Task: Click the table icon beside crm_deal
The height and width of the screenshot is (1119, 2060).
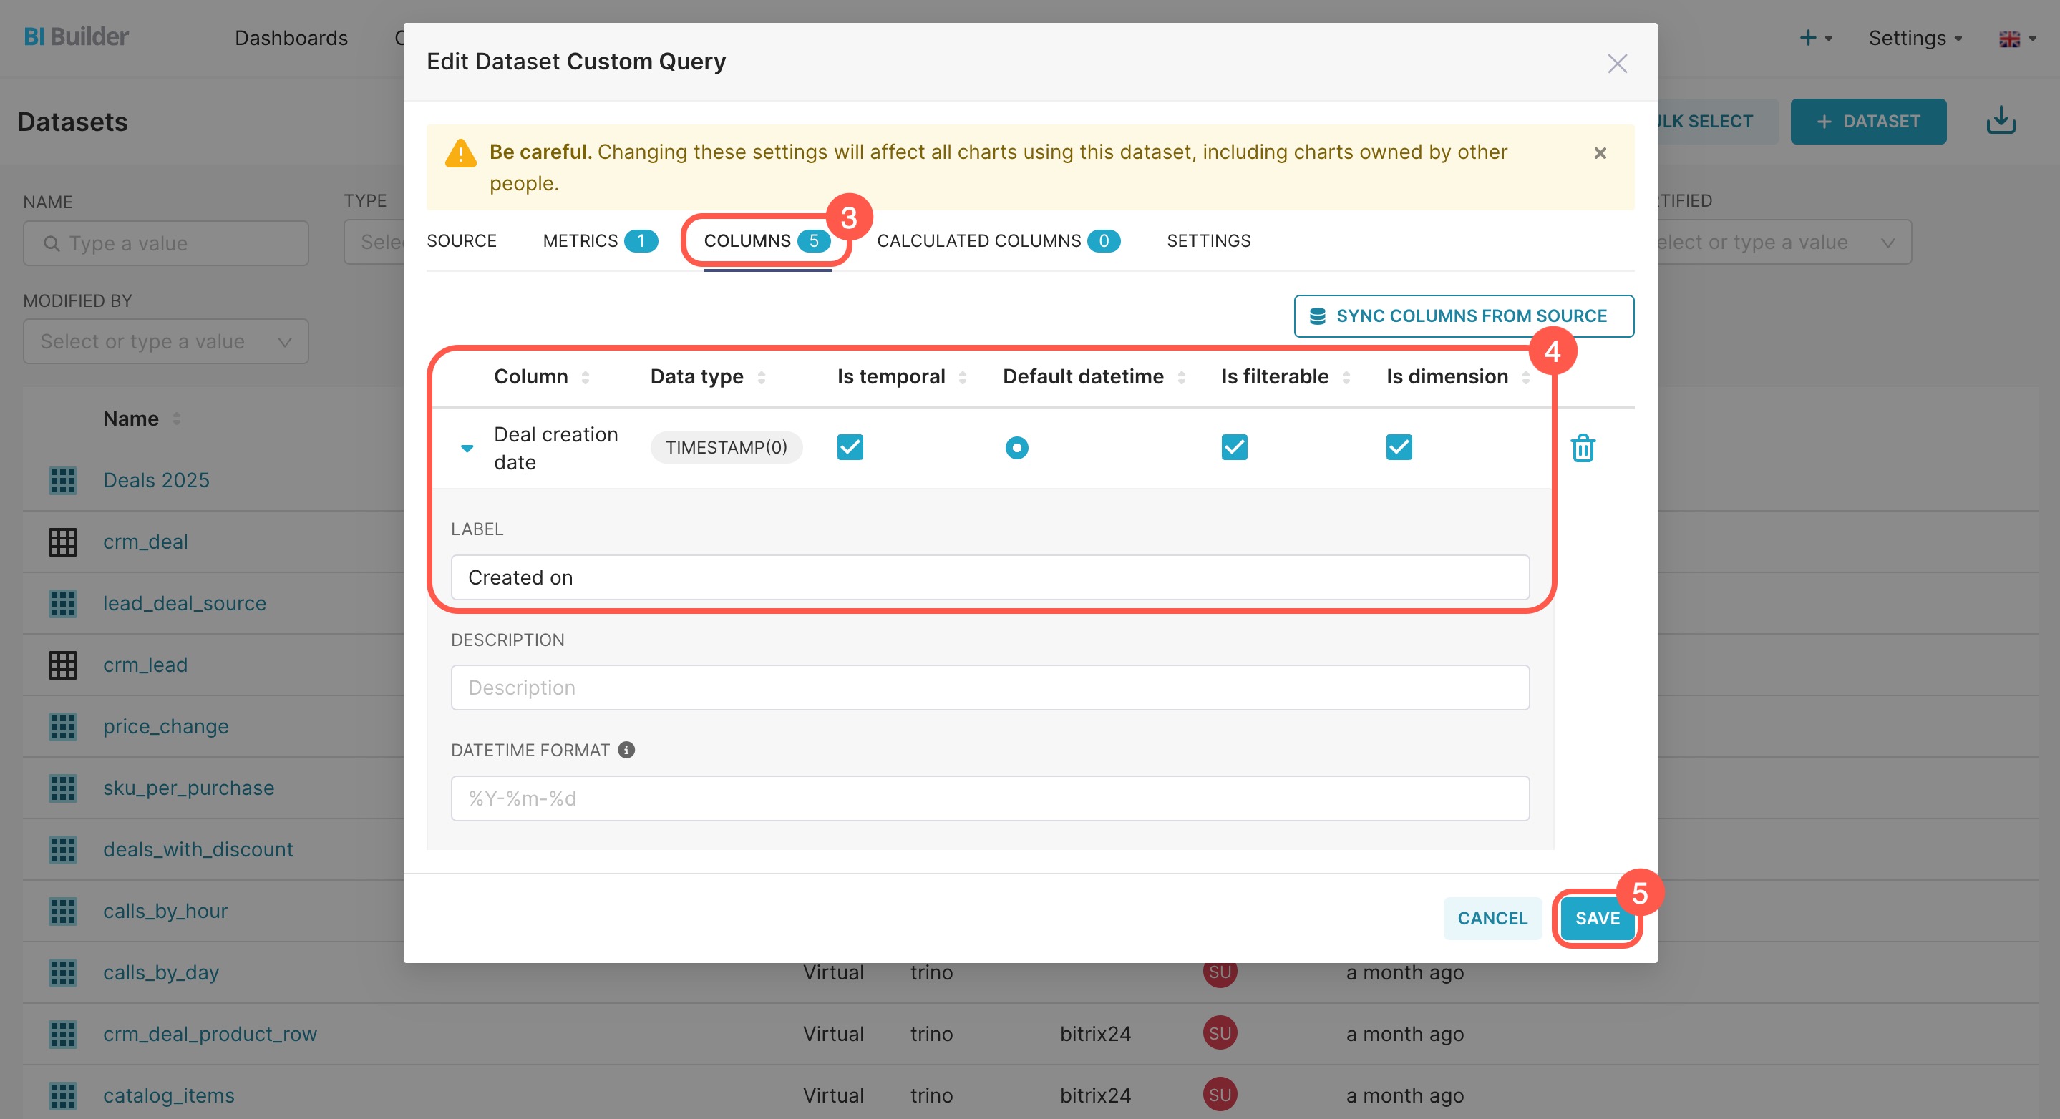Action: pos(62,542)
